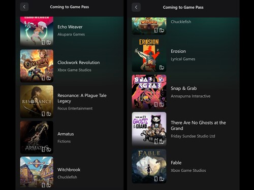Select There Are No Ghosts at the Grand
254x190 pixels.
[198, 126]
